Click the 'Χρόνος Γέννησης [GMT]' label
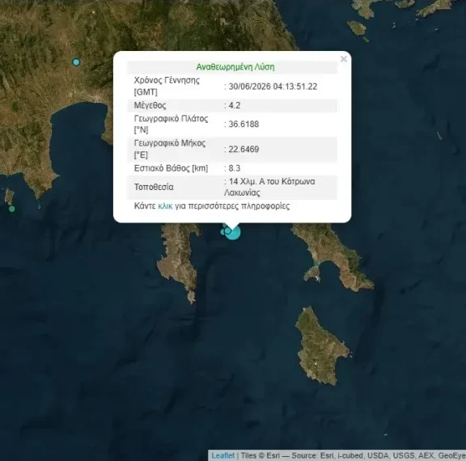The height and width of the screenshot is (461, 466). tap(167, 87)
